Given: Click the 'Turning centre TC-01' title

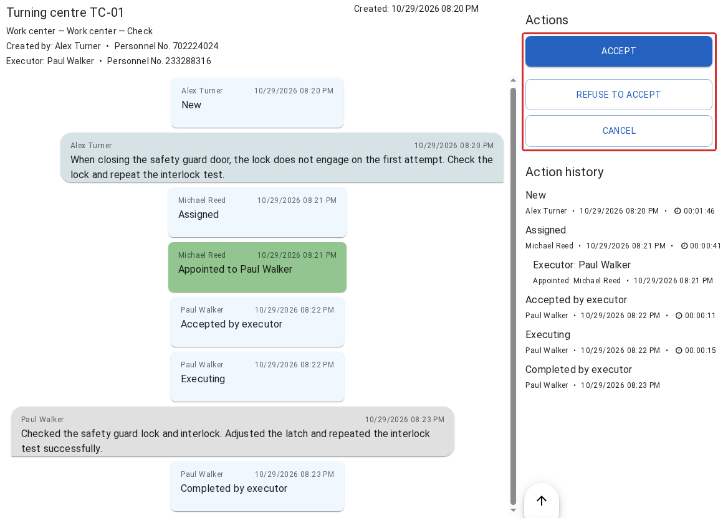Looking at the screenshot, I should click(x=65, y=12).
